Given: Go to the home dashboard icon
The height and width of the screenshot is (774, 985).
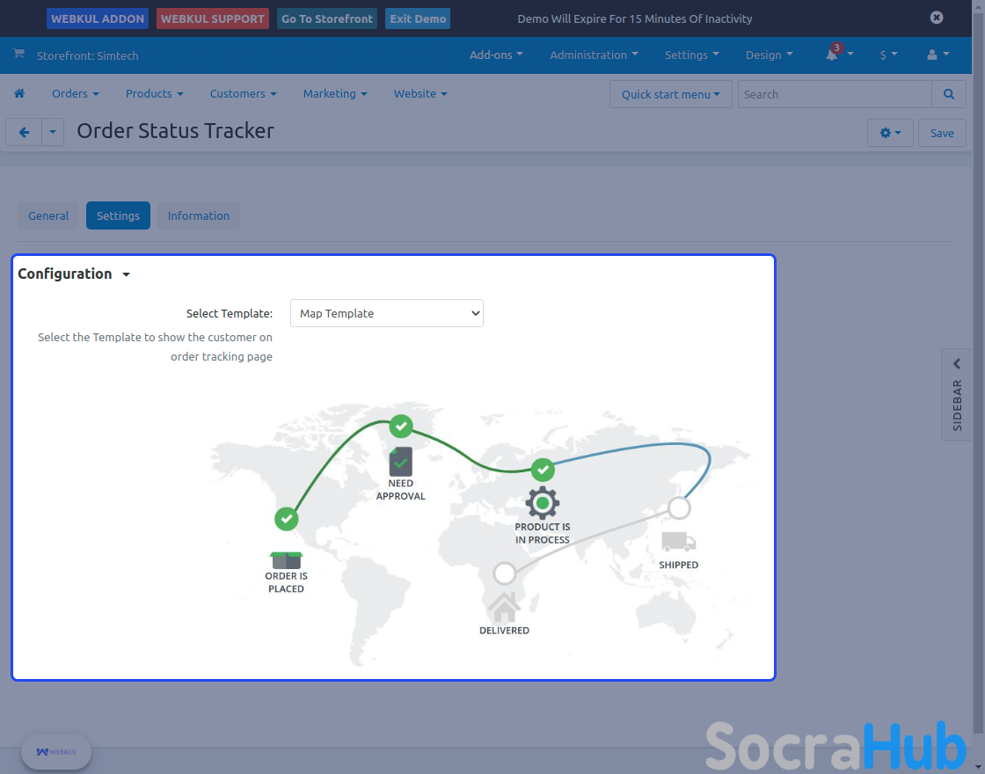Looking at the screenshot, I should click(x=19, y=93).
